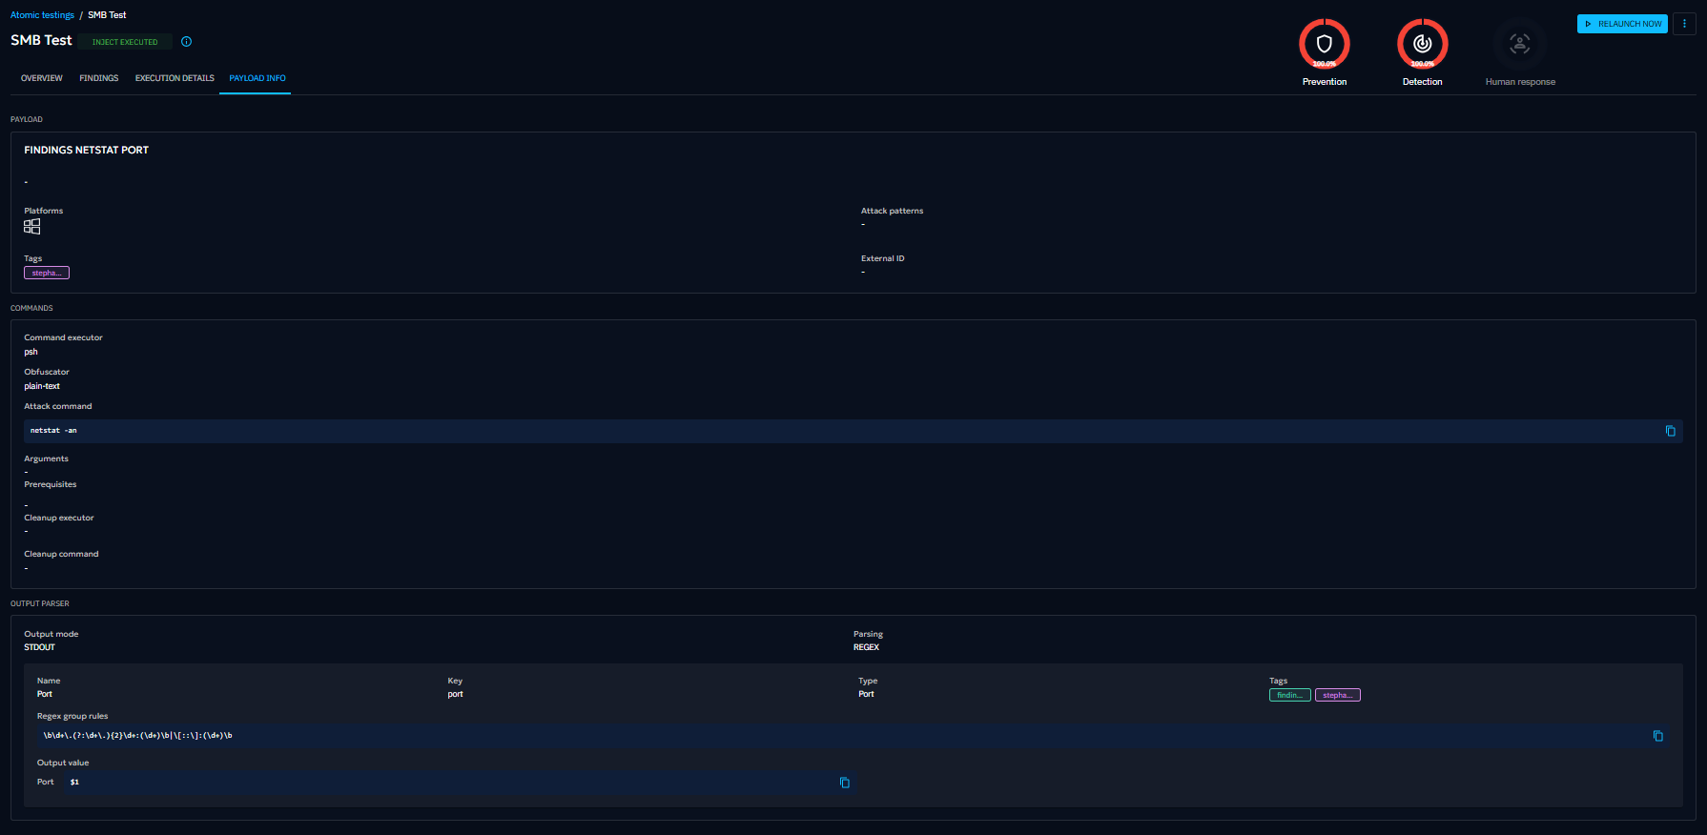Navigate to Atomic testings breadcrumb link
The height and width of the screenshot is (835, 1707).
pyautogui.click(x=42, y=15)
